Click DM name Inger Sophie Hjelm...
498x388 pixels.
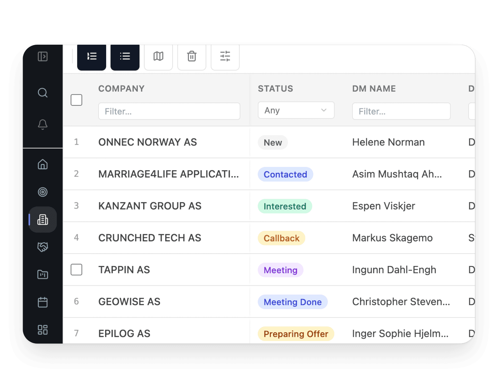coord(400,333)
